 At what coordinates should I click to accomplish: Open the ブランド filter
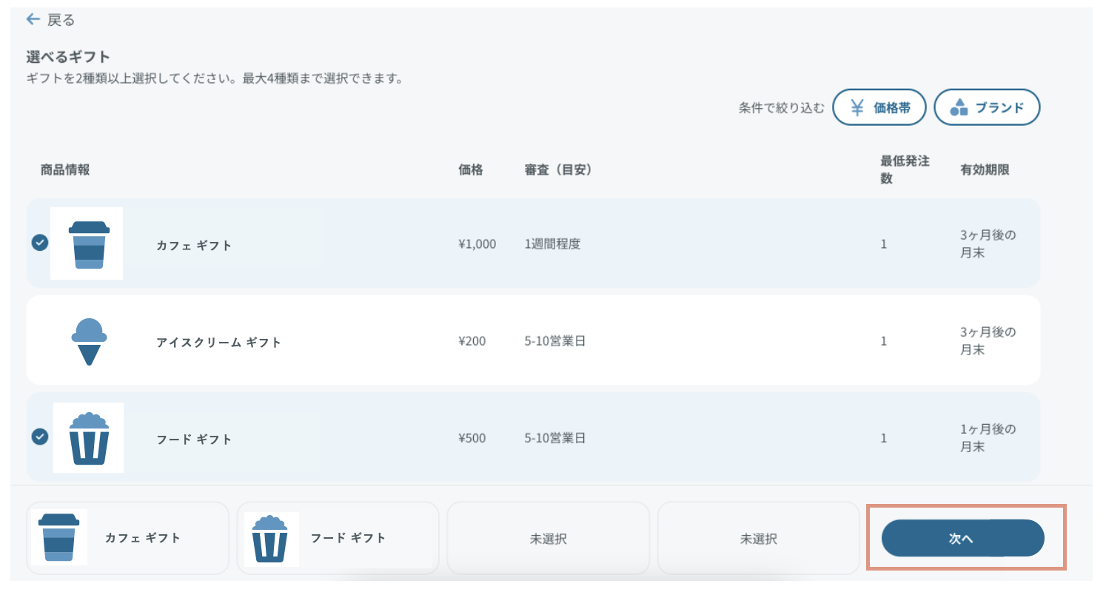point(987,108)
